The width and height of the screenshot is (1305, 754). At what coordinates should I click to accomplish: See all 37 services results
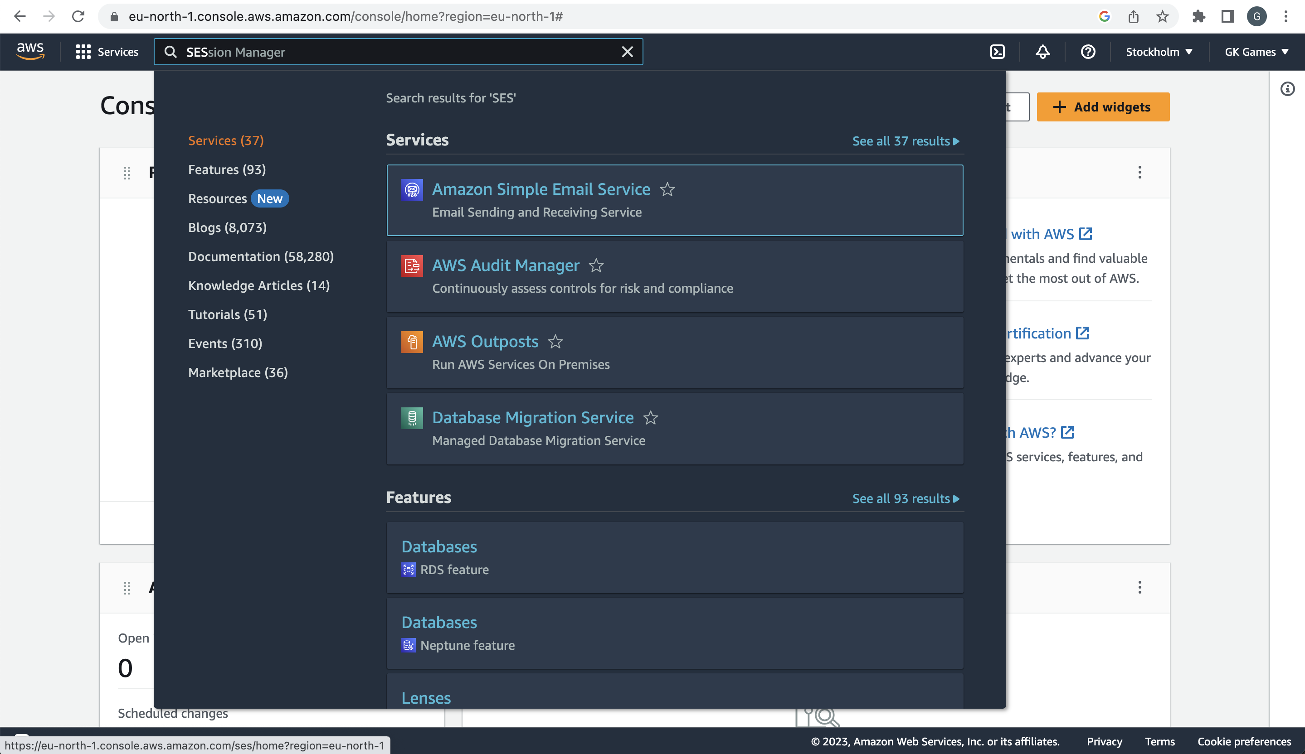point(906,141)
